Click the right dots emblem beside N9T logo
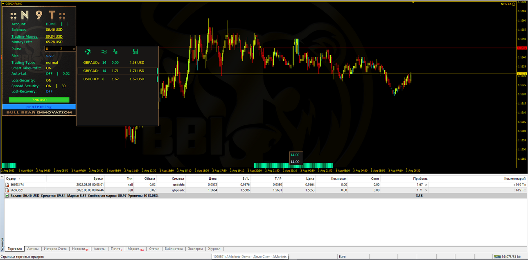528x260 pixels. pyautogui.click(x=63, y=16)
